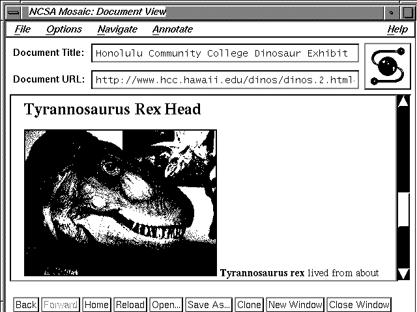
Task: Clone the current window
Action: coord(249,304)
